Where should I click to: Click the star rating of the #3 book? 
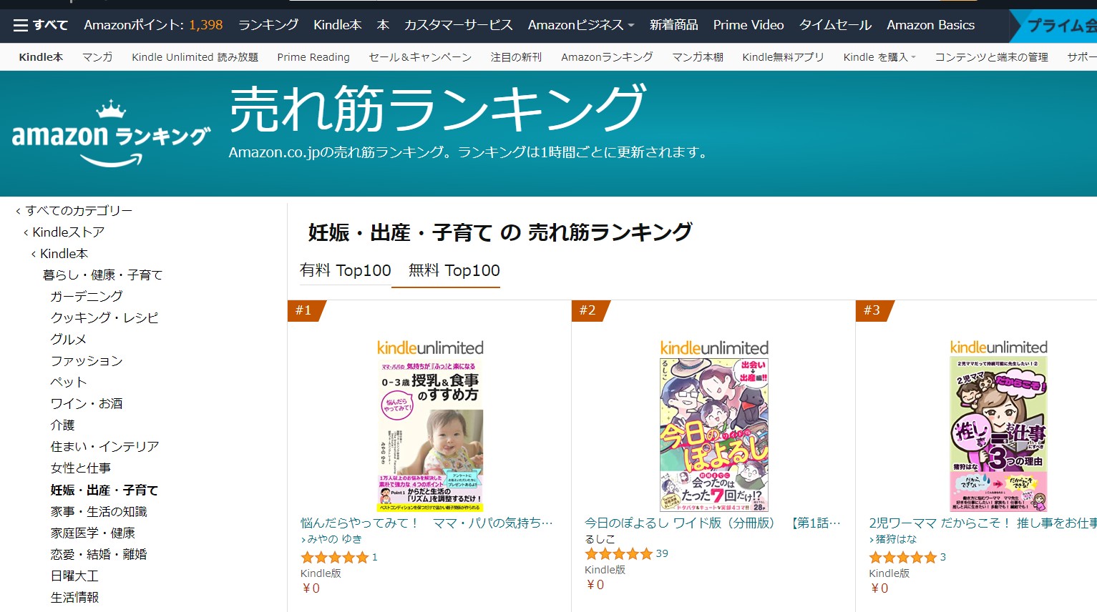tap(902, 557)
